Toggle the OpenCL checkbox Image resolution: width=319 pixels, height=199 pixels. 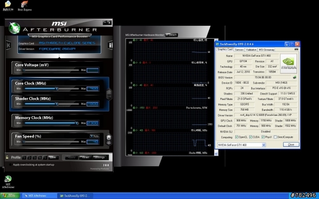pyautogui.click(x=237, y=137)
